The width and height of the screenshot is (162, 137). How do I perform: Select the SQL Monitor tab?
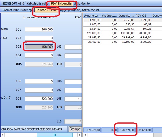[x=82, y=3]
